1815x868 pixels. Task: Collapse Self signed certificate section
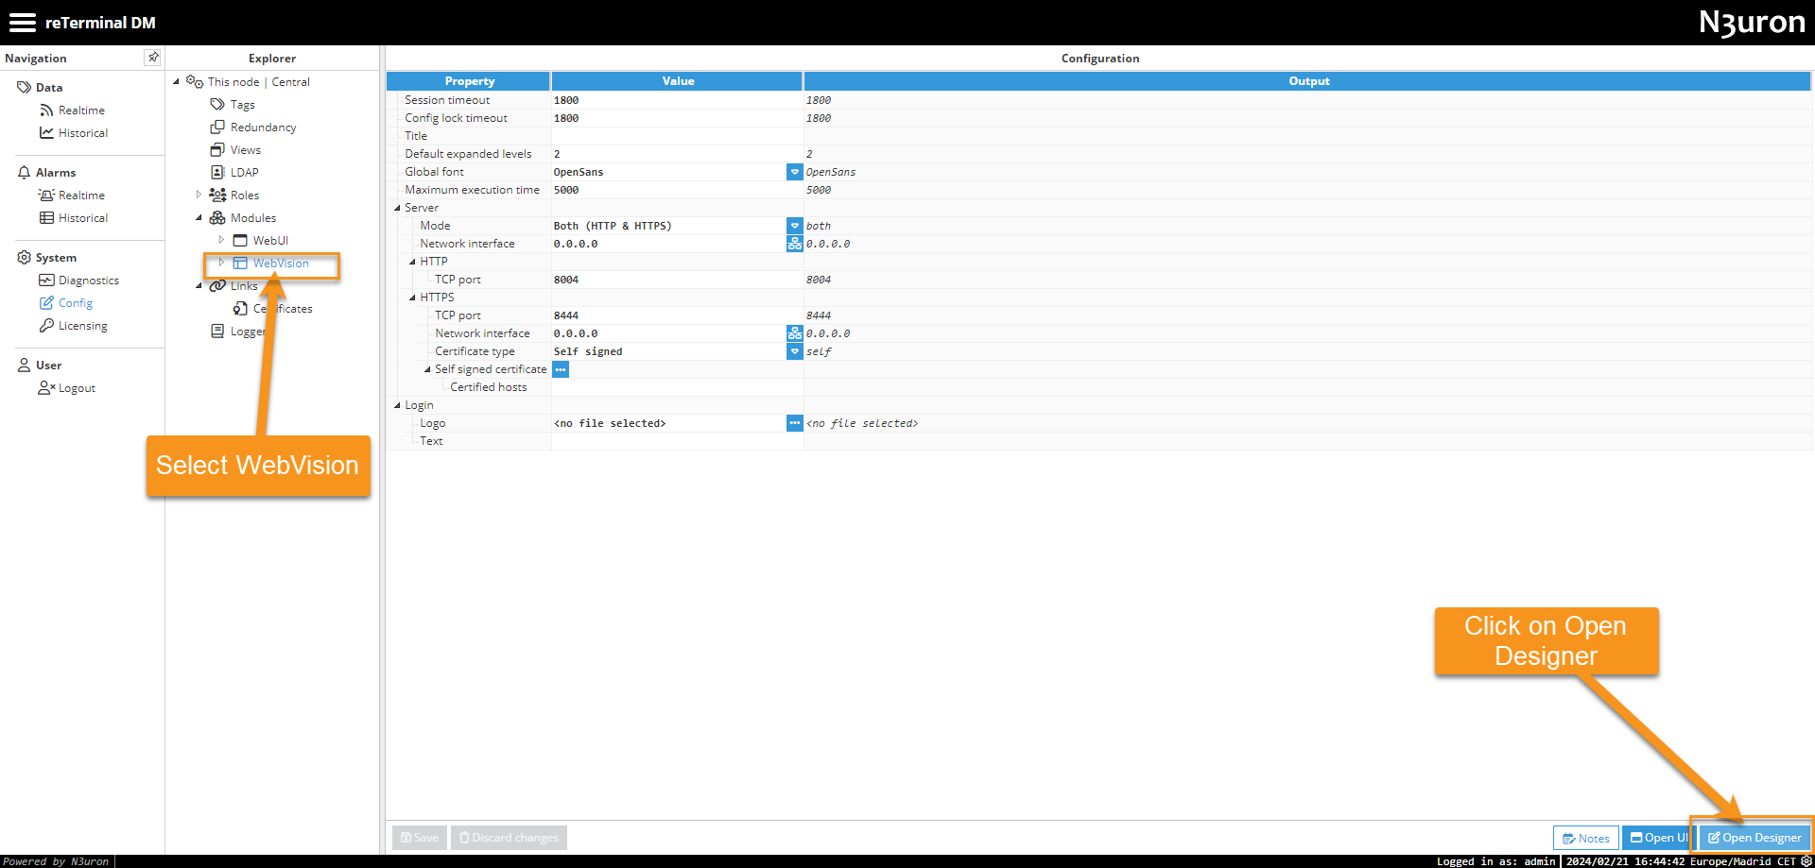[x=427, y=369]
